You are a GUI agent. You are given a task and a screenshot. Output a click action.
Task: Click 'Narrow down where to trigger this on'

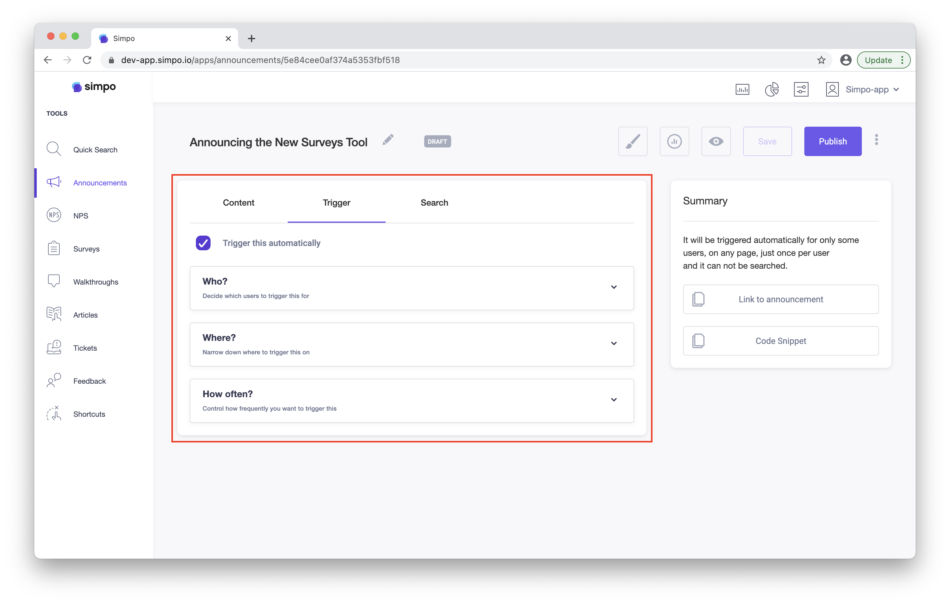(256, 352)
